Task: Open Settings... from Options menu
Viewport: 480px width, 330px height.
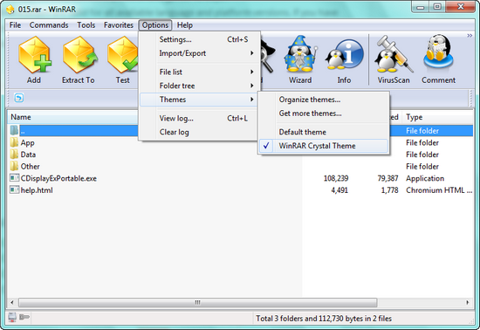Action: tap(198, 39)
